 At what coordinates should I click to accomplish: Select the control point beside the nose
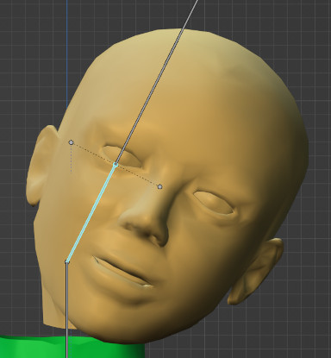(x=160, y=187)
